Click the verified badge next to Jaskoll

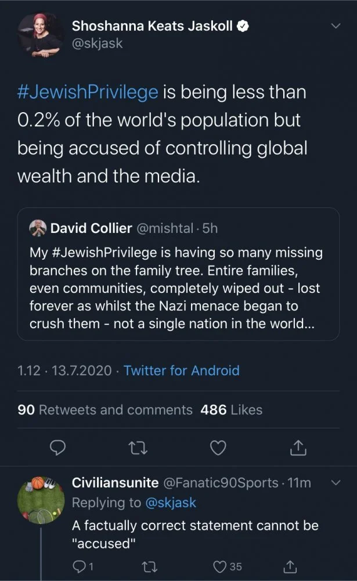click(x=245, y=26)
